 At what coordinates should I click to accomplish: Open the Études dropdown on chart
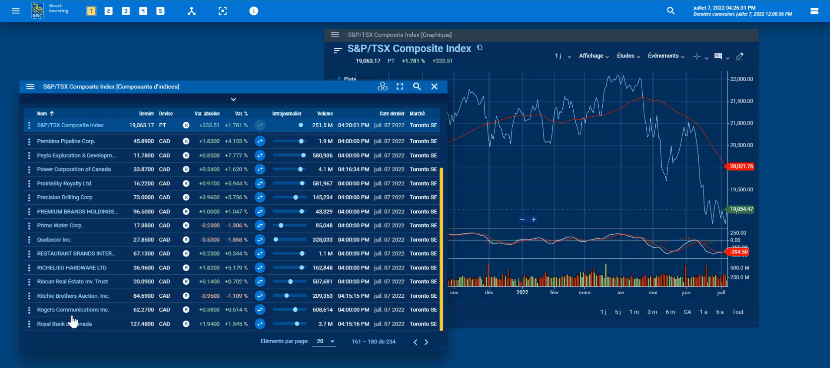628,56
